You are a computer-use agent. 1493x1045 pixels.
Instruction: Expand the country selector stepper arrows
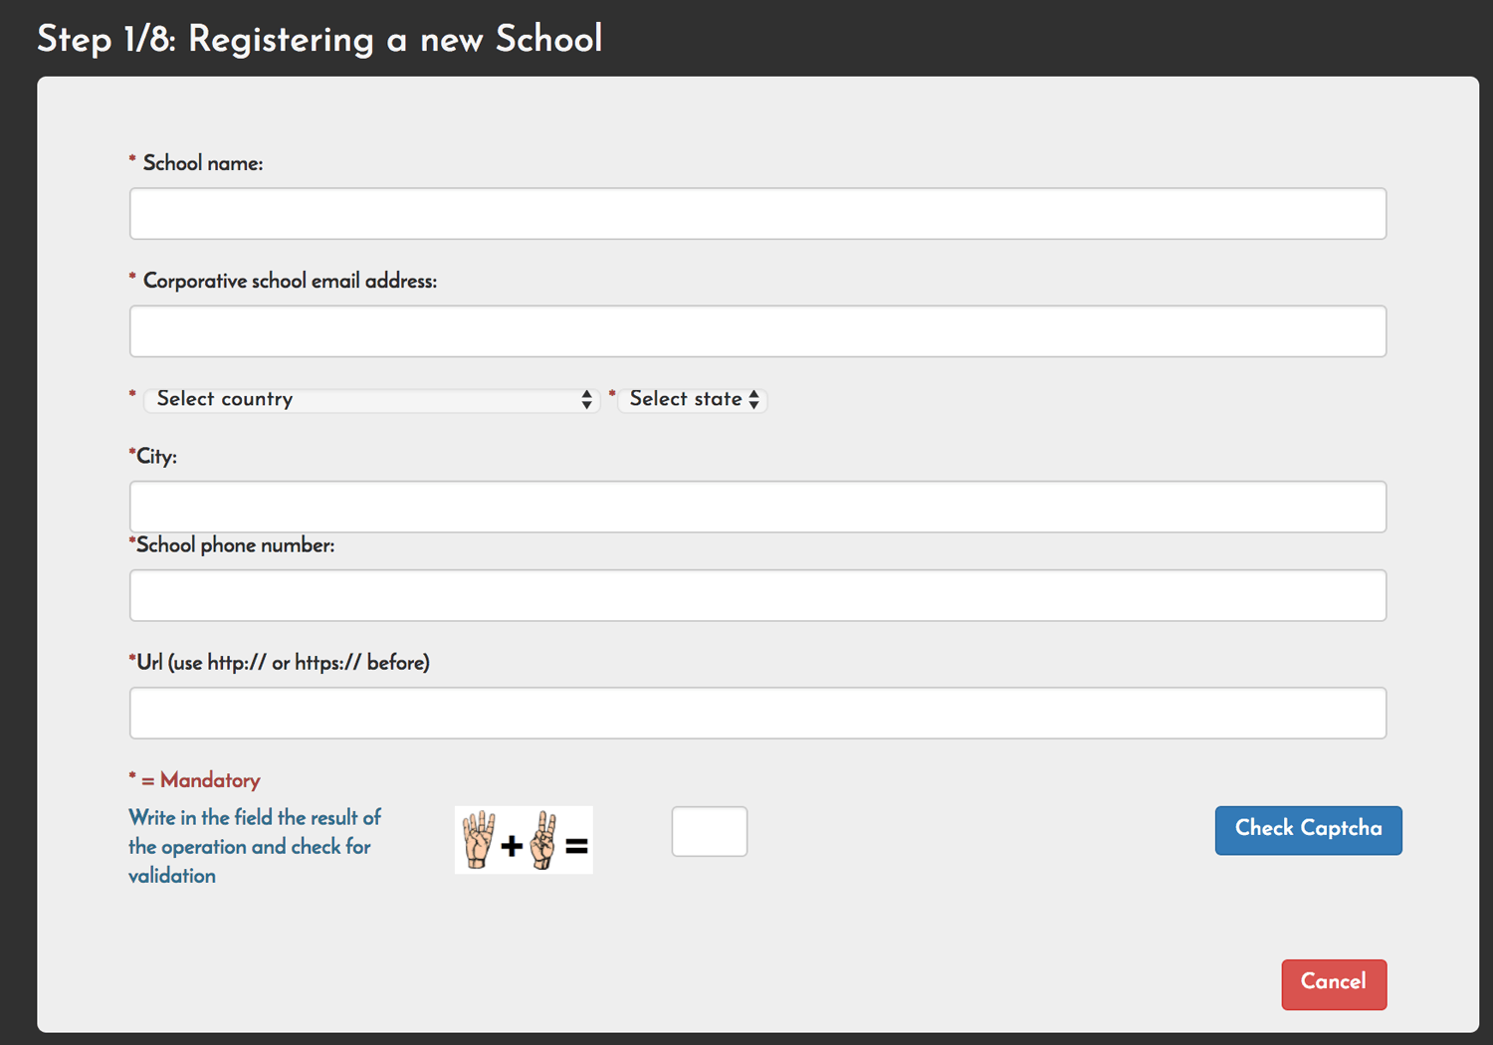tap(585, 399)
